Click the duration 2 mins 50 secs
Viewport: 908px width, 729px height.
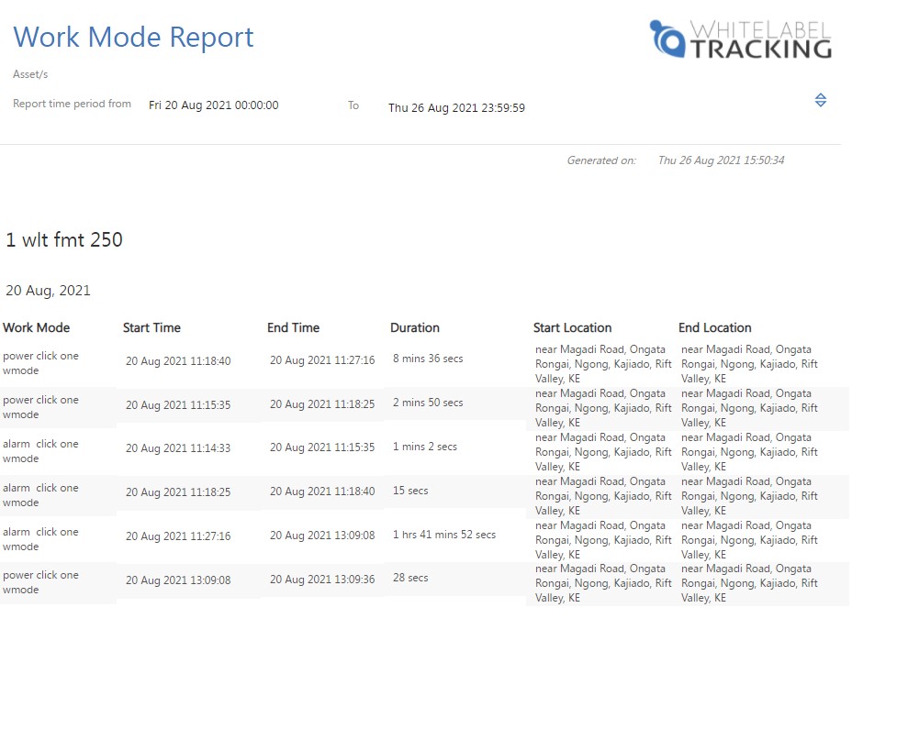pyautogui.click(x=428, y=403)
